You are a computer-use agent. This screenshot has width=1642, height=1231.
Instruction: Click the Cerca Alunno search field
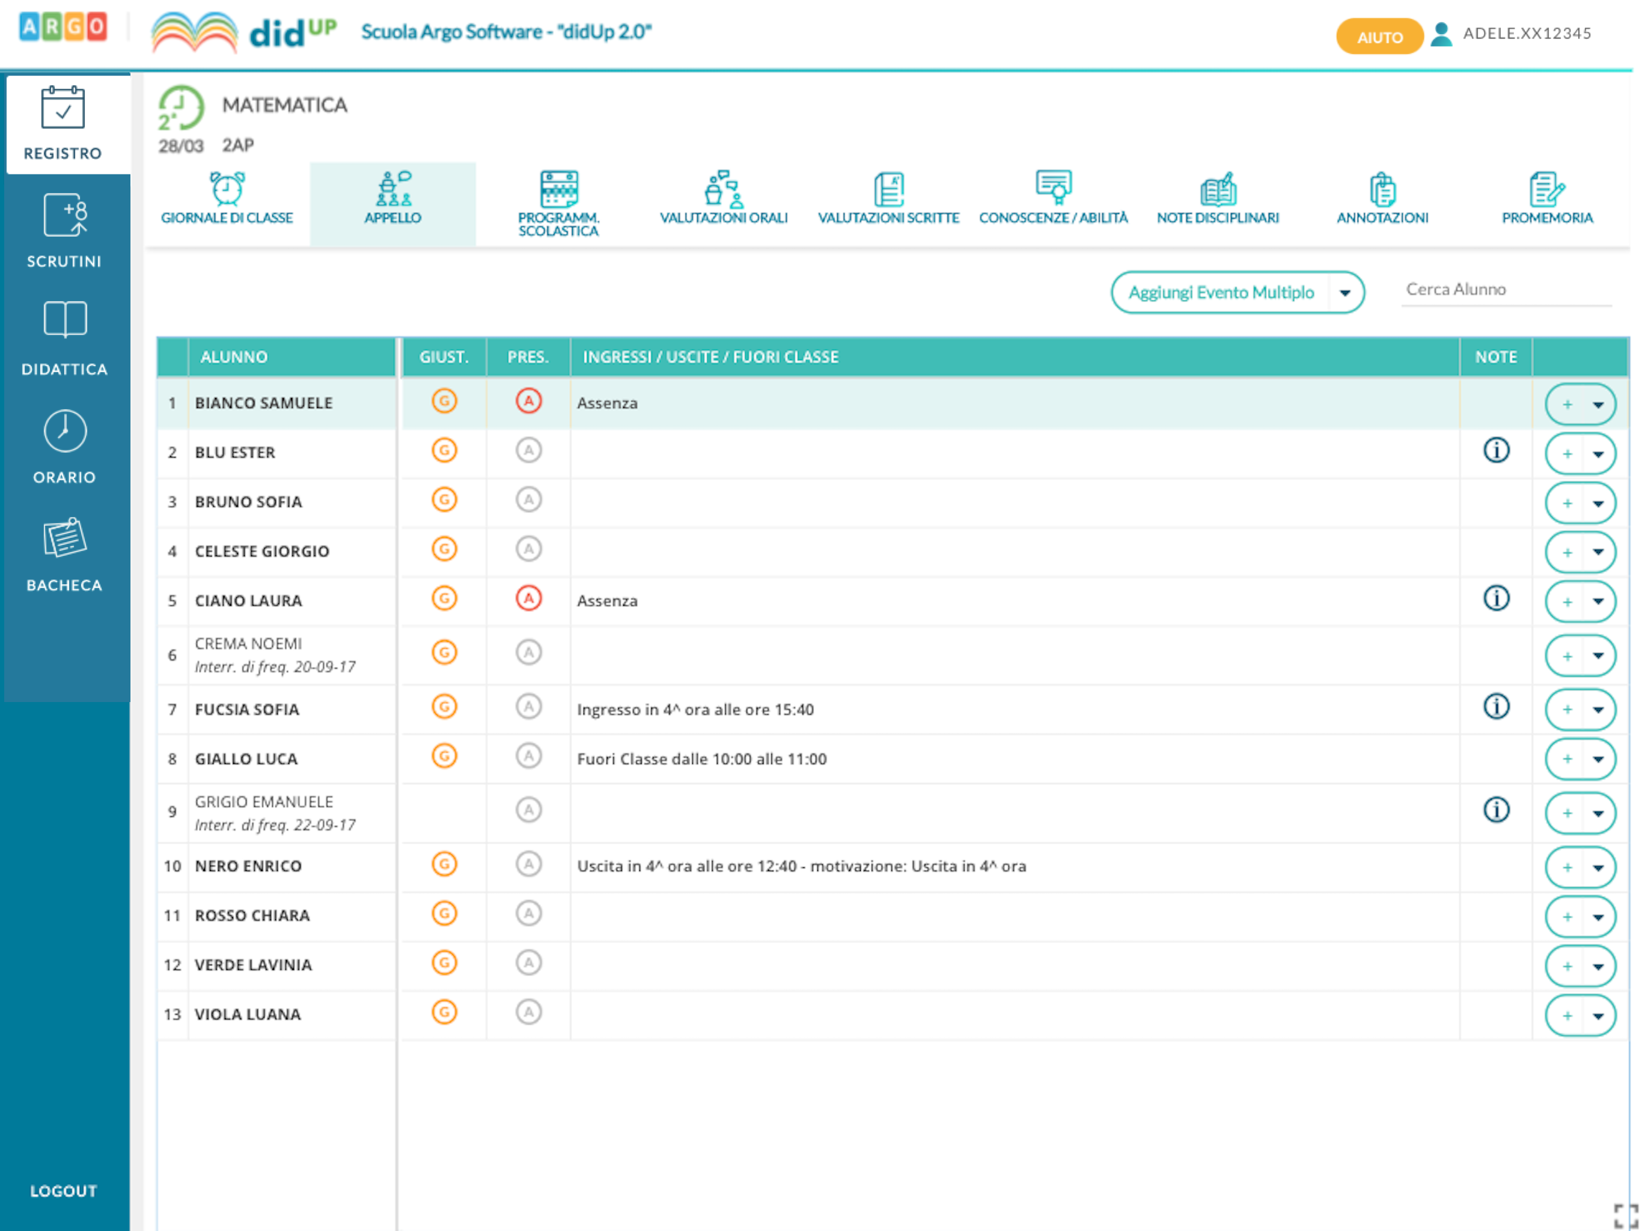click(x=1505, y=290)
